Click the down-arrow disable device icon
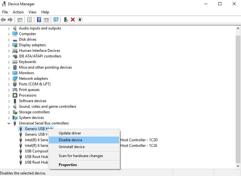The image size is (241, 176). pos(80,20)
